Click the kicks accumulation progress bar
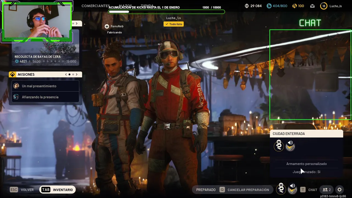 click(167, 12)
